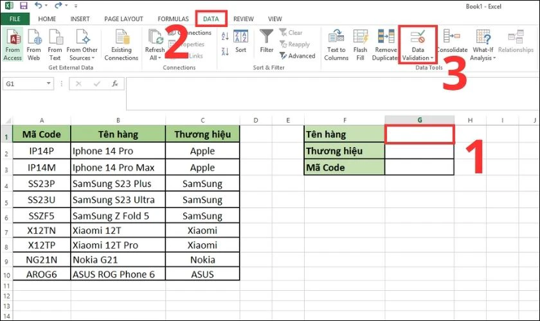540x321 pixels.
Task: Launch Text to Columns
Action: (x=336, y=45)
